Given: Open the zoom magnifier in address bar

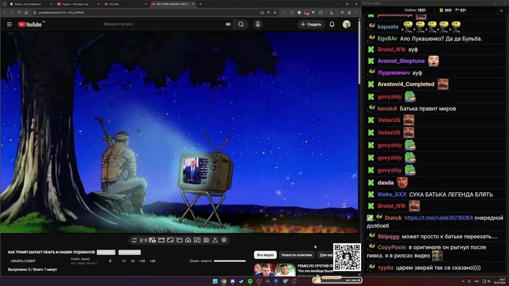Looking at the screenshot, I should (268, 12).
